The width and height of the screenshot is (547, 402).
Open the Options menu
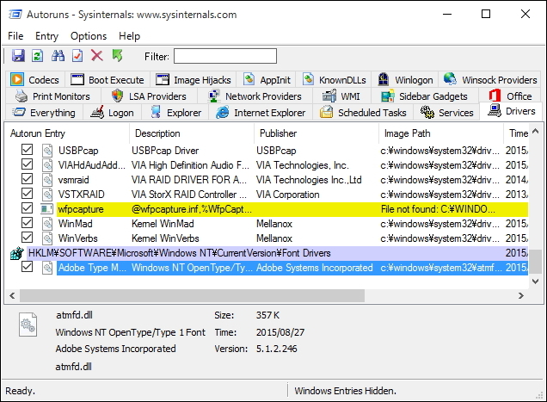pos(89,36)
